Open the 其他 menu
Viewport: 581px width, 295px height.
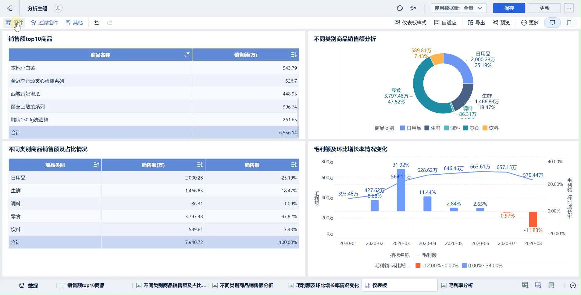point(74,23)
